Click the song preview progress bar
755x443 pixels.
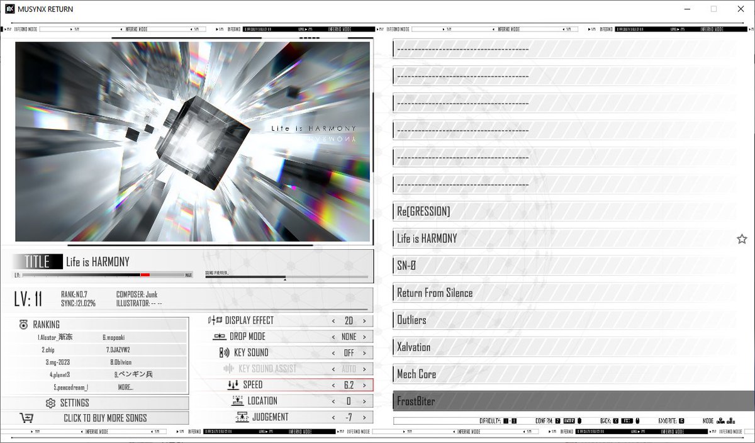tap(287, 277)
